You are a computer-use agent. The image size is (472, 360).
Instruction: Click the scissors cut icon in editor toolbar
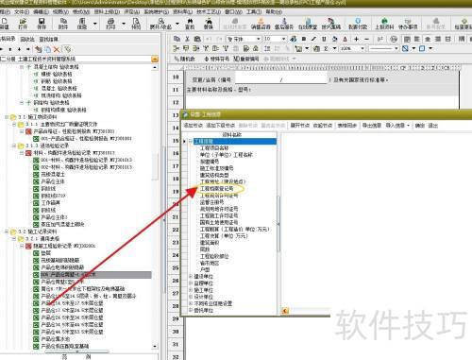187,39
